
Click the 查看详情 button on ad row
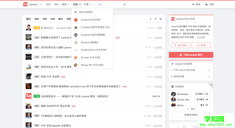coord(156,96)
